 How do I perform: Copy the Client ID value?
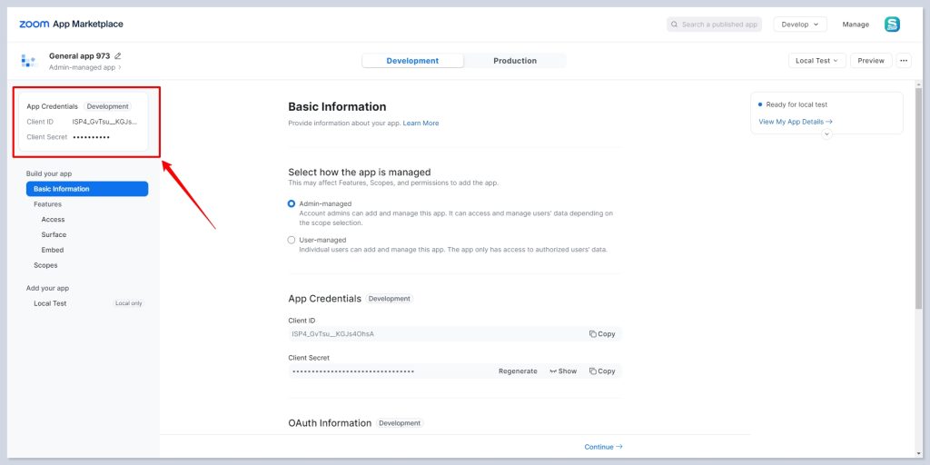(x=602, y=334)
